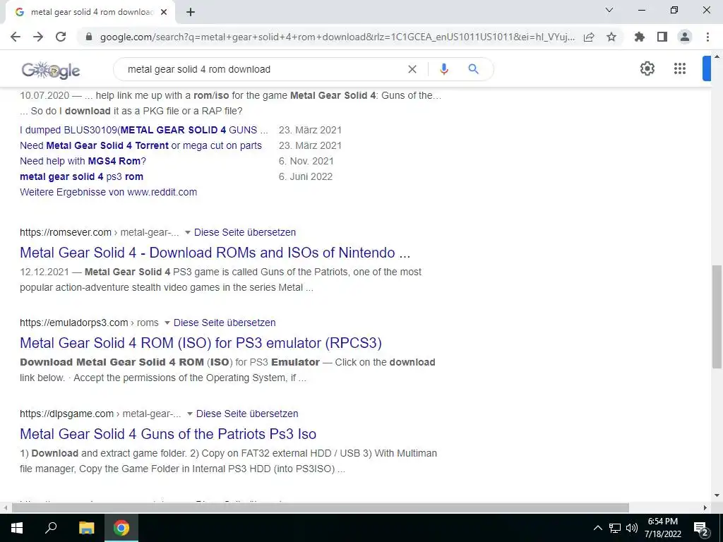The image size is (723, 542).
Task: Expand the dlpsgame.com result options arrow
Action: click(x=189, y=414)
